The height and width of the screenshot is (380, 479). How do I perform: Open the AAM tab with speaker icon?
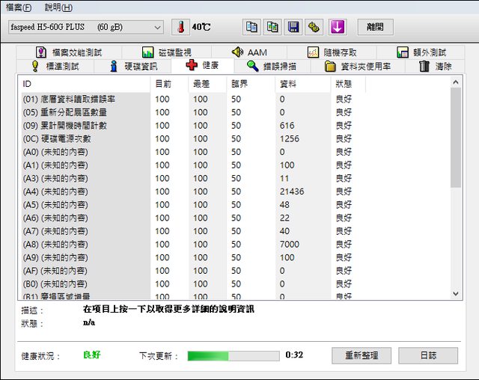pyautogui.click(x=249, y=52)
